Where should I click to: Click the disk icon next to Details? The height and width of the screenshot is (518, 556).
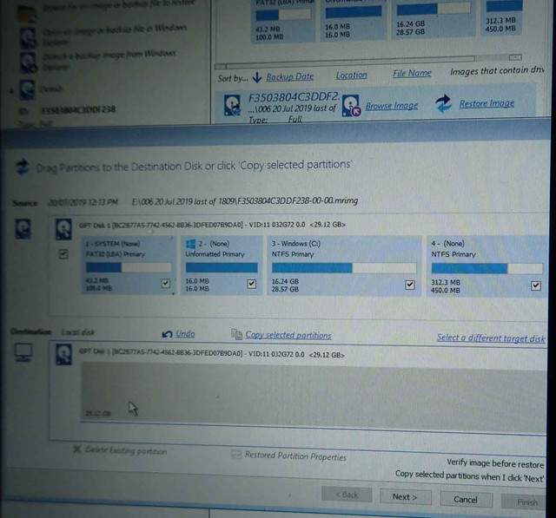27,89
